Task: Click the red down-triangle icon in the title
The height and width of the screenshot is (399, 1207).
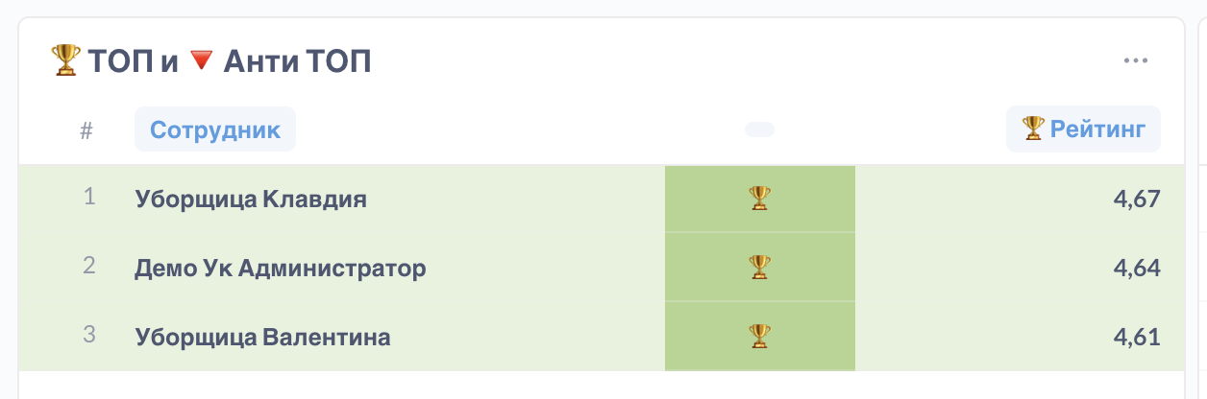Action: [200, 60]
